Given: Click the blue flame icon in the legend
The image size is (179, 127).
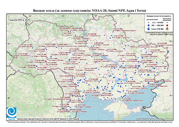Looking at the screenshot, I should point(149,29).
